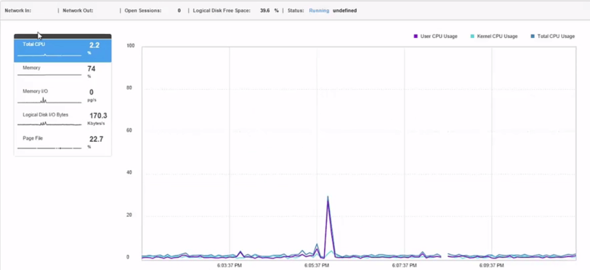The width and height of the screenshot is (590, 270).
Task: Click the Logical Disk Free Space label
Action: coord(221,11)
